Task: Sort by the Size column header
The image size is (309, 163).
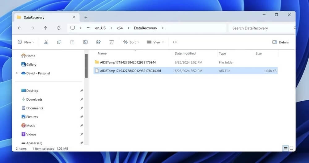Action: coord(259,53)
